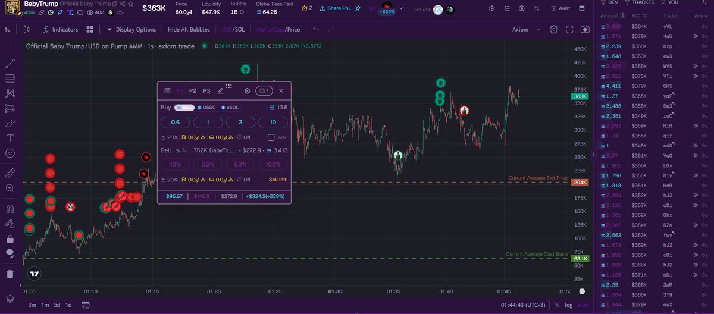Screen dimensions: 714x314
Task: Lock all drawing tools
Action: pos(10,238)
